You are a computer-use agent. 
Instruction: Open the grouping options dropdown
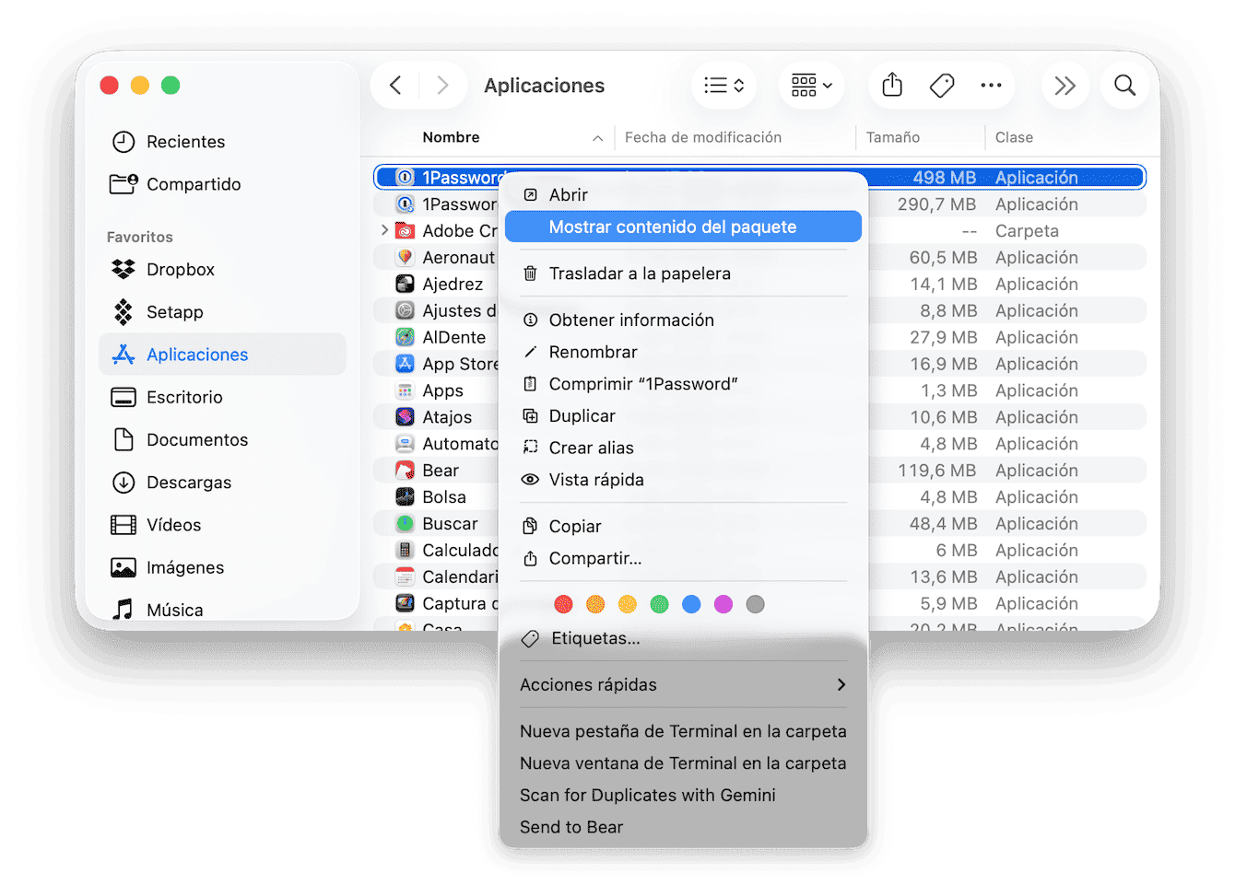pyautogui.click(x=811, y=86)
